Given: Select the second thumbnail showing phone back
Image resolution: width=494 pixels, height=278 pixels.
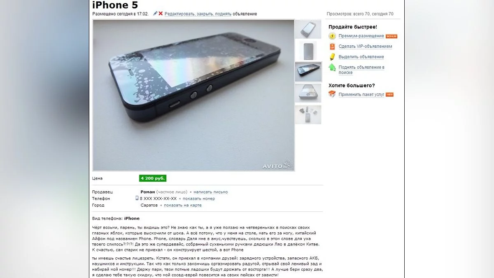Looking at the screenshot, I should click(x=308, y=51).
